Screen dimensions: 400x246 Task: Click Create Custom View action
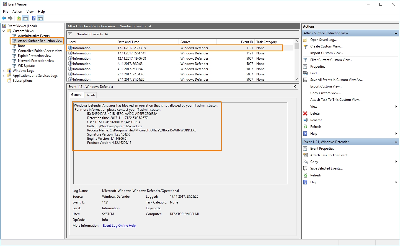(x=326, y=46)
